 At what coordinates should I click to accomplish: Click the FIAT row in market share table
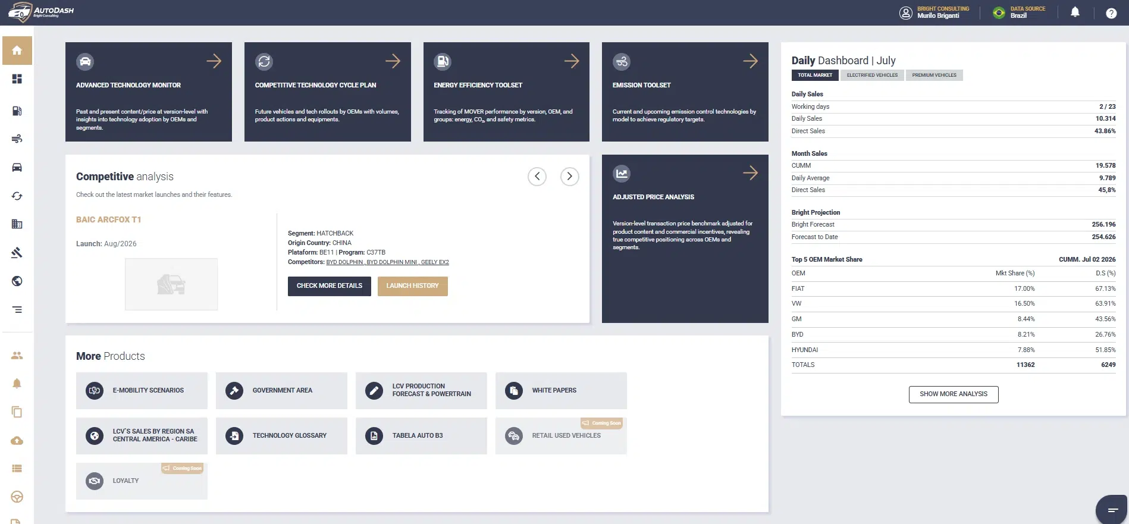pyautogui.click(x=954, y=289)
